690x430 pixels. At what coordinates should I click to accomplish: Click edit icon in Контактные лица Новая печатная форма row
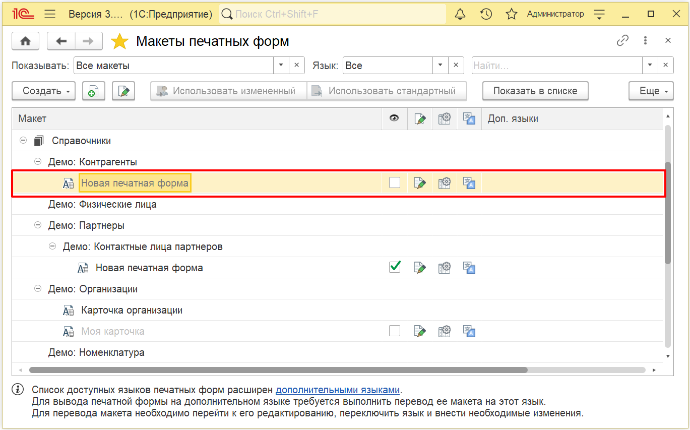pyautogui.click(x=419, y=268)
